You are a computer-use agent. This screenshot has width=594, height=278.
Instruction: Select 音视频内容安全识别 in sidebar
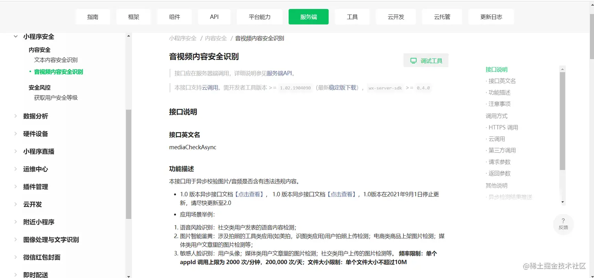coord(59,72)
